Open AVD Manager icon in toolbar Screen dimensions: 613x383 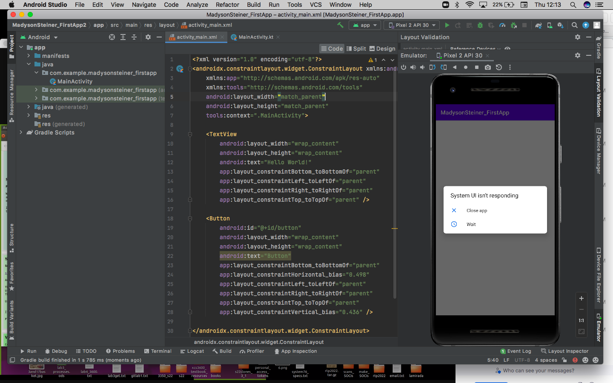click(x=550, y=26)
